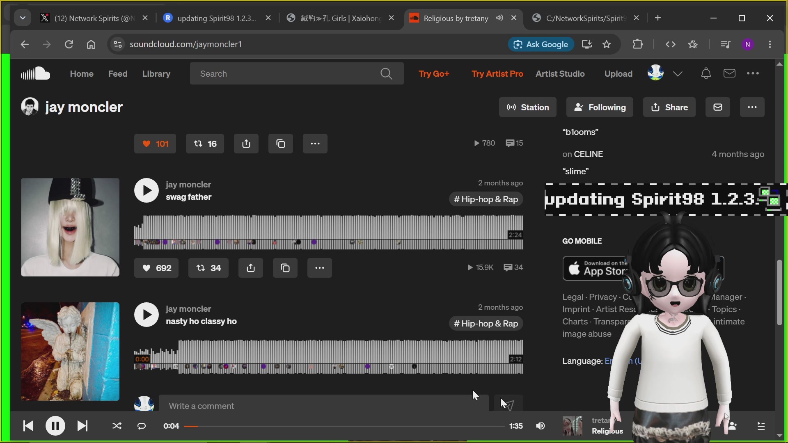Open messages envelope in the header
788x443 pixels.
729,73
